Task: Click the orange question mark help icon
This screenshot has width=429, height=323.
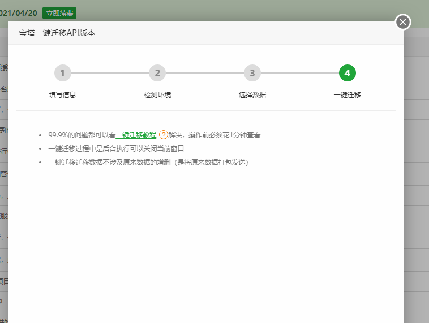Action: (163, 135)
